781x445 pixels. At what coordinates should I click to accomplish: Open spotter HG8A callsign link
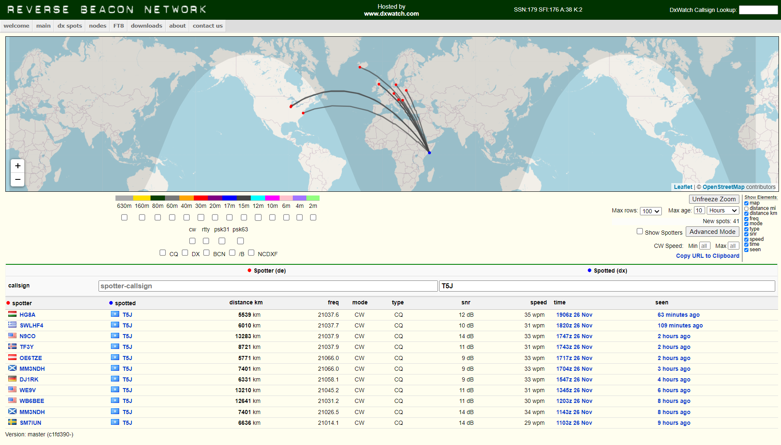click(x=28, y=315)
